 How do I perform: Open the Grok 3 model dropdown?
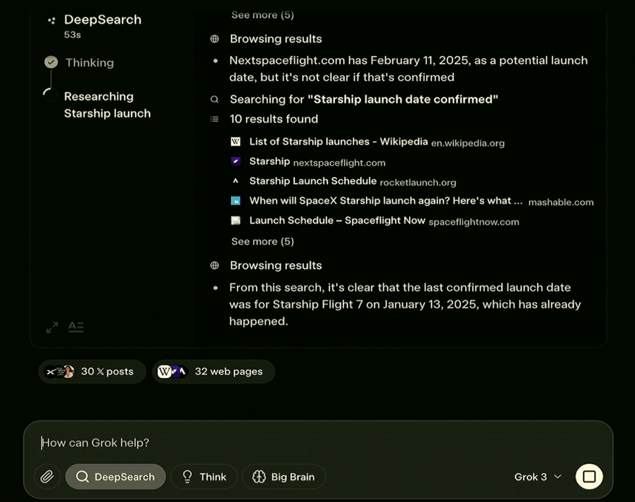pos(538,477)
